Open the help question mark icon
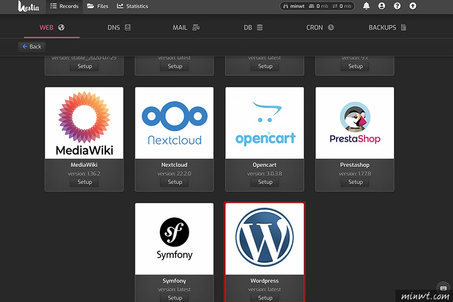This screenshot has height=302, width=453. click(397, 6)
